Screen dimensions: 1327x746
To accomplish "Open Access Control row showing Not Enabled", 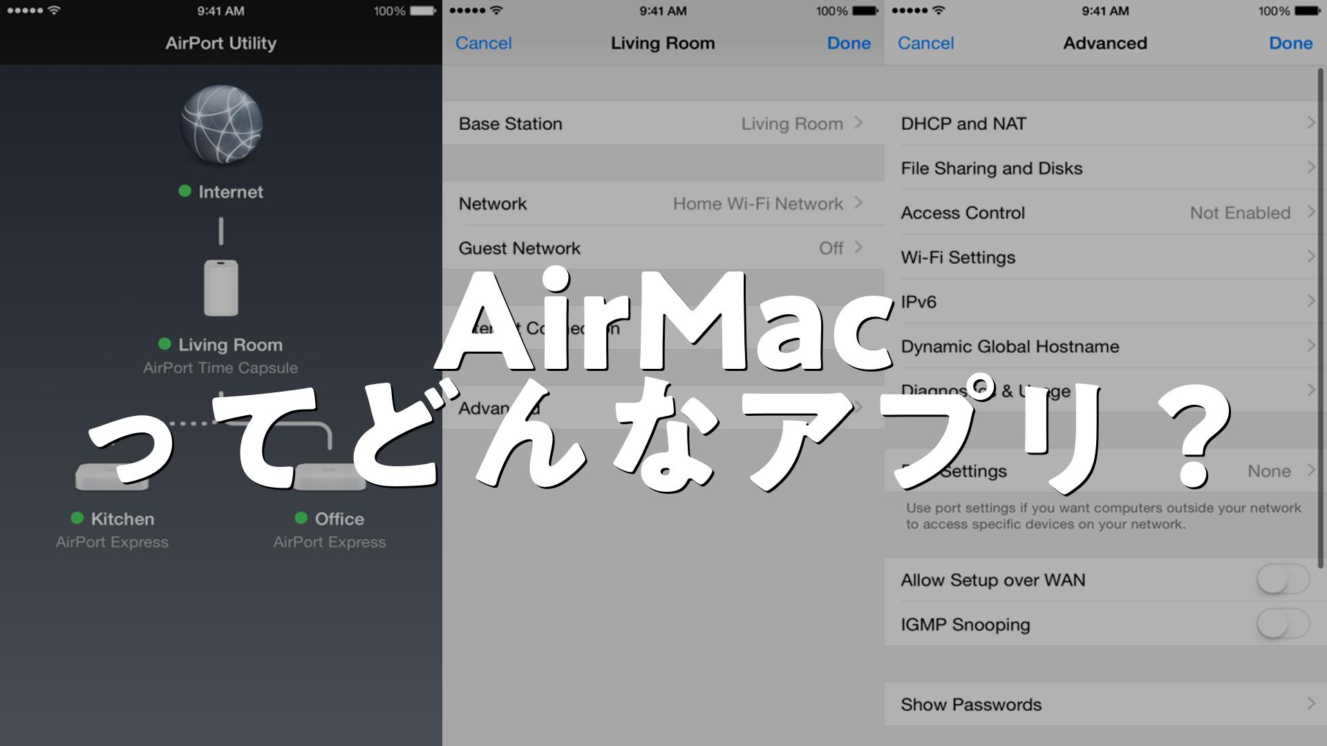I will click(1106, 212).
